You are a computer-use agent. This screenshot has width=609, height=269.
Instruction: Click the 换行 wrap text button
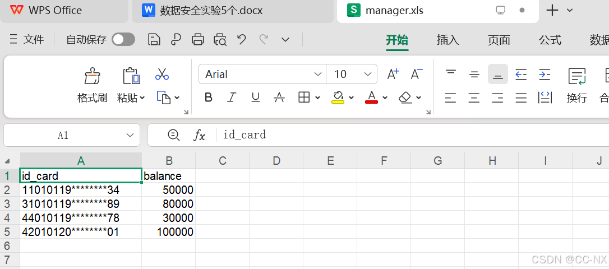point(577,86)
